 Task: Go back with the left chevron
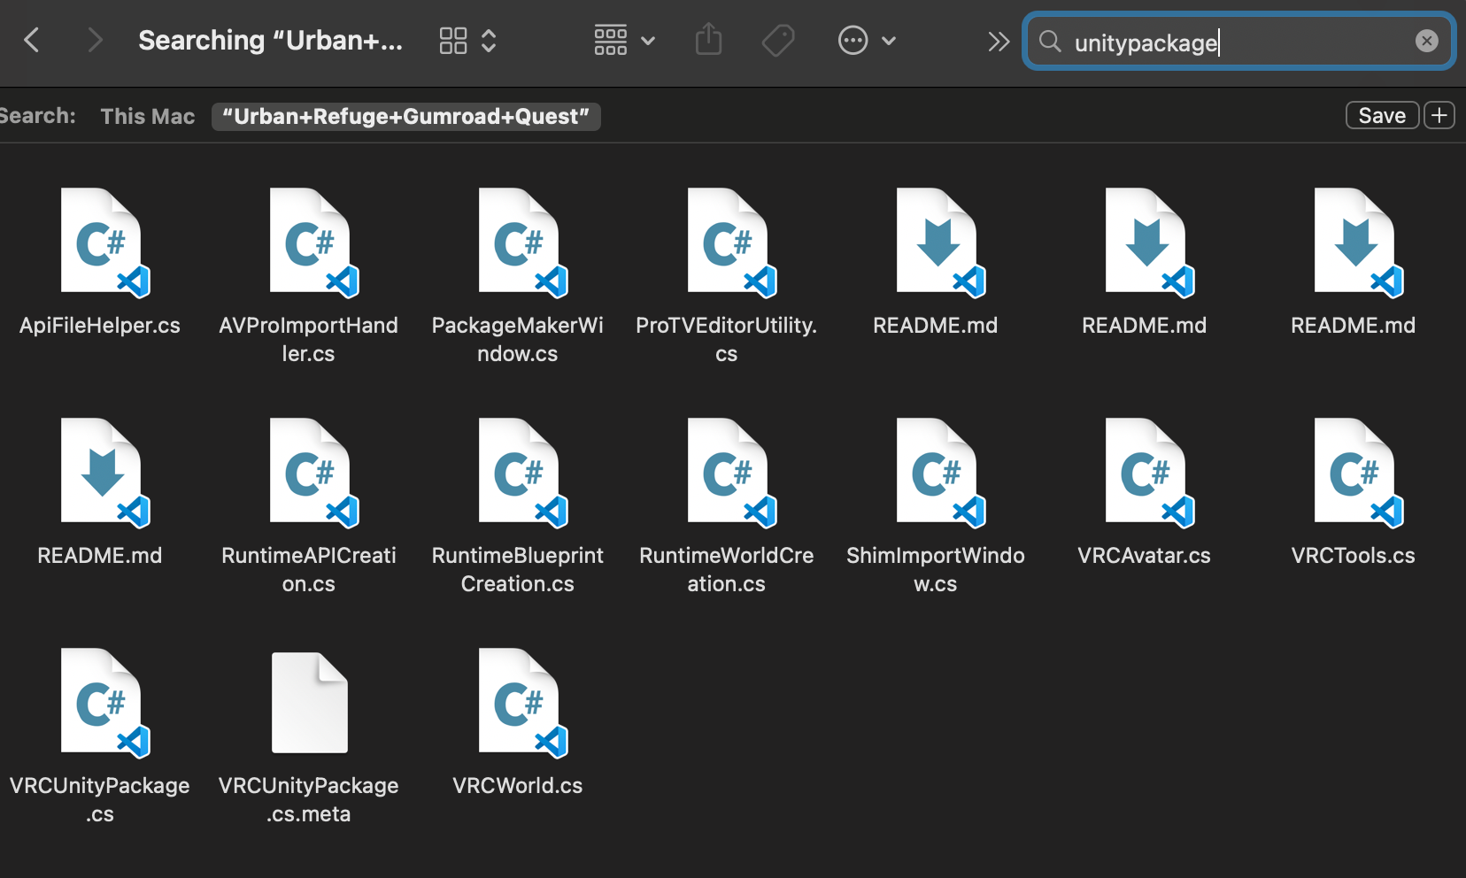(32, 40)
